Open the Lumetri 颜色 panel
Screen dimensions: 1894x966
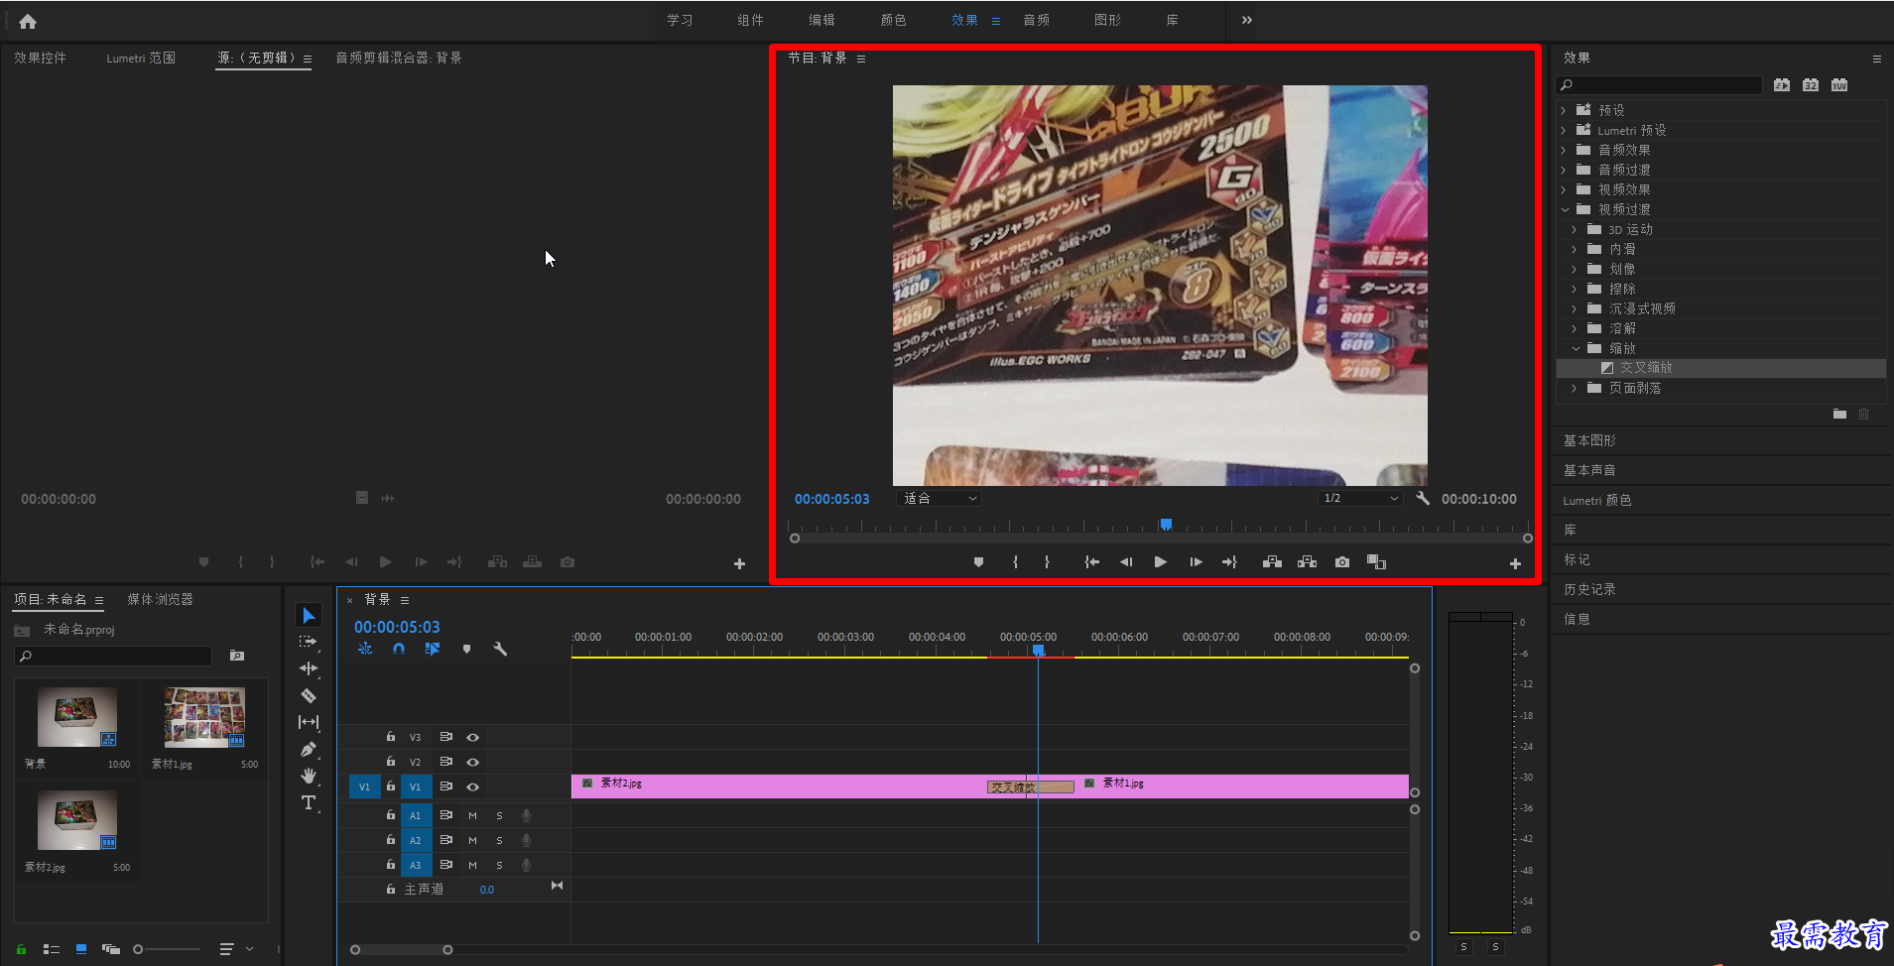point(1596,500)
